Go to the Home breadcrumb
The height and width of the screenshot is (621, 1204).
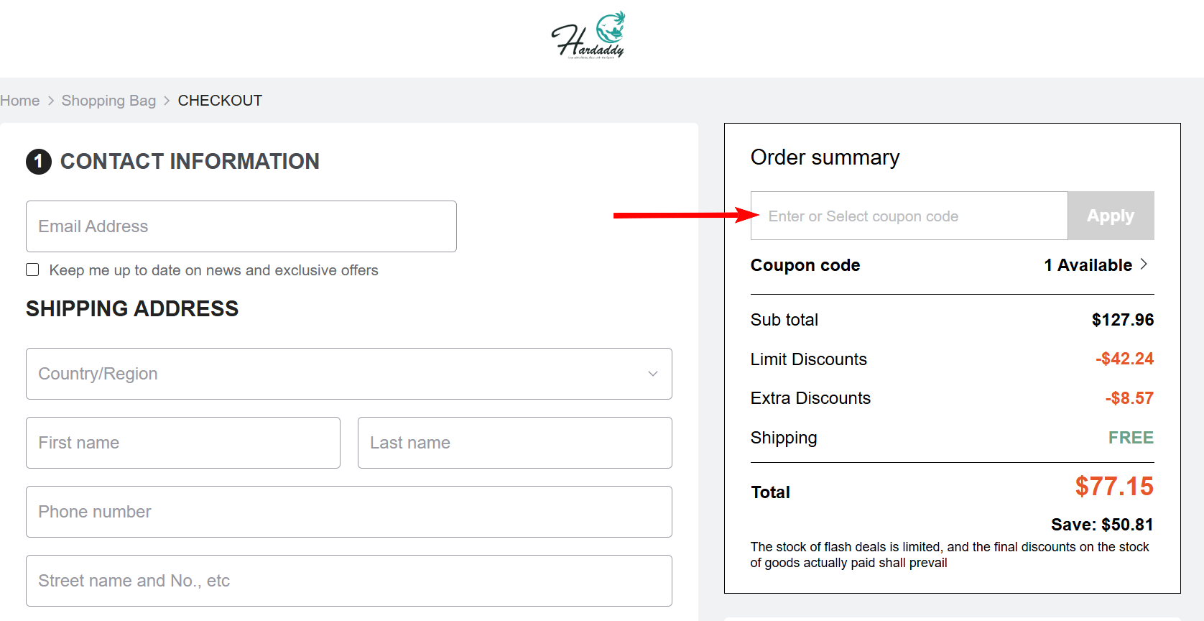click(x=20, y=101)
